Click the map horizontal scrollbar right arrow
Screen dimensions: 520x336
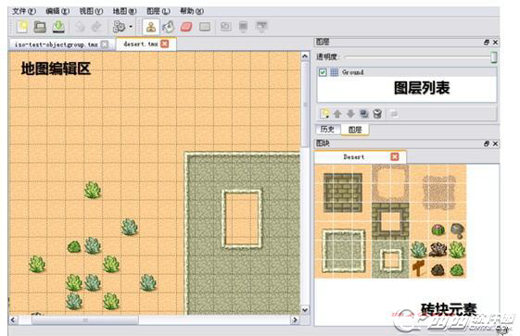coord(295,319)
